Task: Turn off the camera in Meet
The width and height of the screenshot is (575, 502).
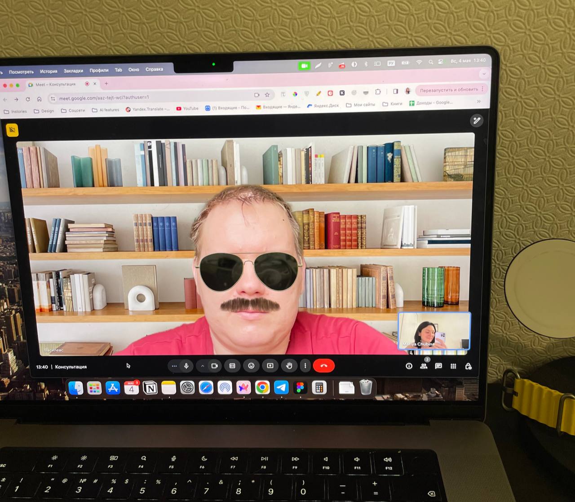Action: pyautogui.click(x=215, y=366)
